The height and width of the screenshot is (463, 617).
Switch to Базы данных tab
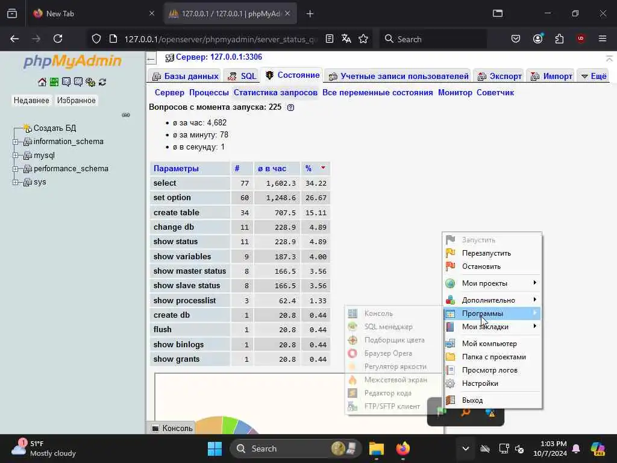click(x=186, y=76)
